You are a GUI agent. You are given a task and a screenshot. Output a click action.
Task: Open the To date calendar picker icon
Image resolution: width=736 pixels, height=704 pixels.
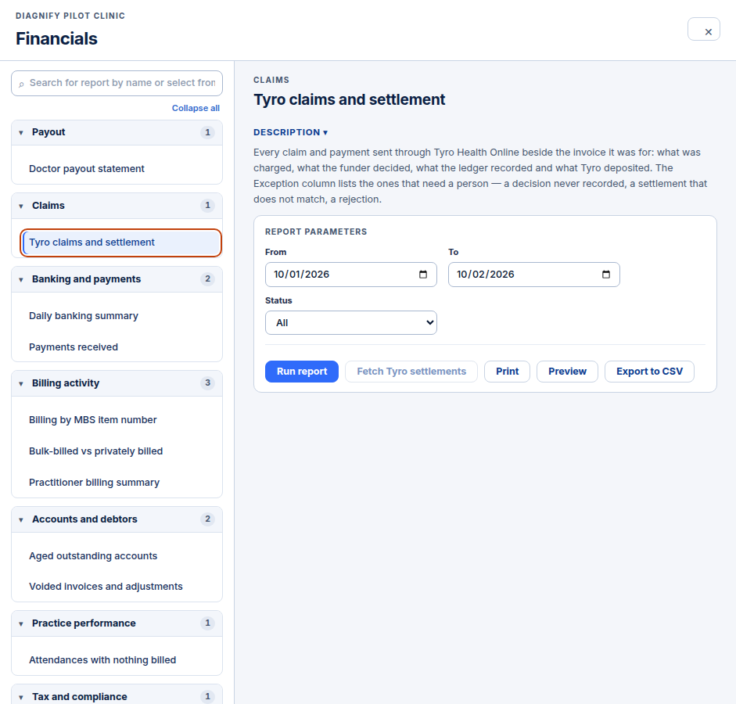click(606, 275)
